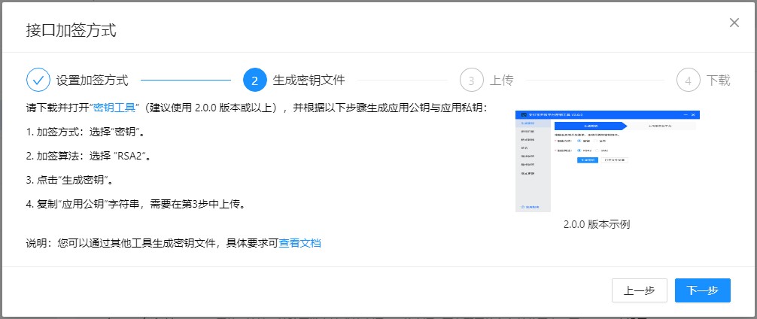Jump to the 上传 step label
Viewport: 757px width, 319px height.
502,80
